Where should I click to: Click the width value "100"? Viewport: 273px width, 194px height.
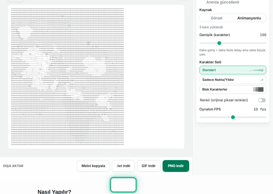263,35
